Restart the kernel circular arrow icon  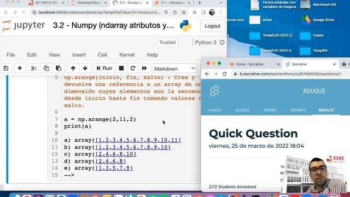133,68
